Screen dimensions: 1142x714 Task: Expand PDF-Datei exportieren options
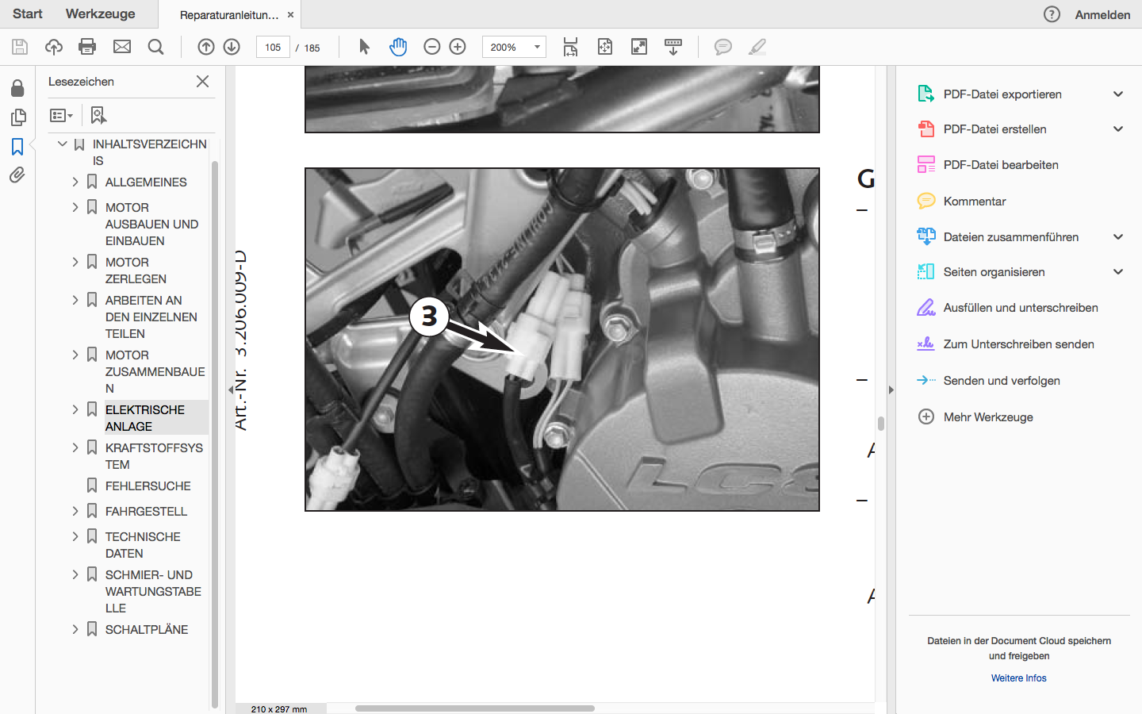coord(1118,94)
